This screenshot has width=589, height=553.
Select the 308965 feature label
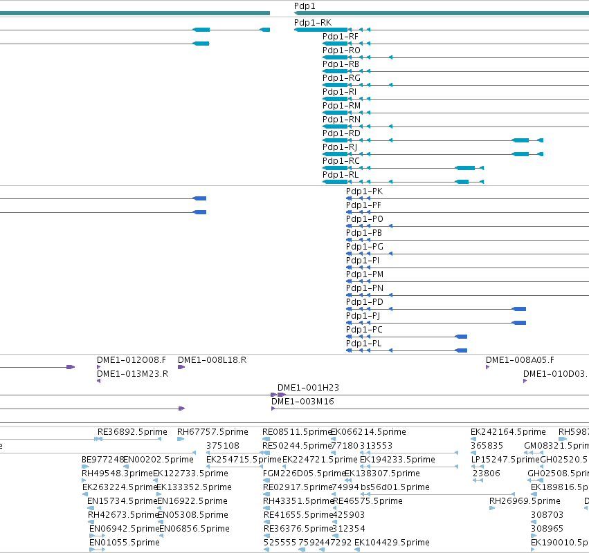tap(547, 529)
